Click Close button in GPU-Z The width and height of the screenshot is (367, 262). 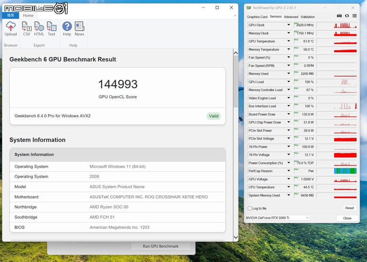tap(347, 218)
